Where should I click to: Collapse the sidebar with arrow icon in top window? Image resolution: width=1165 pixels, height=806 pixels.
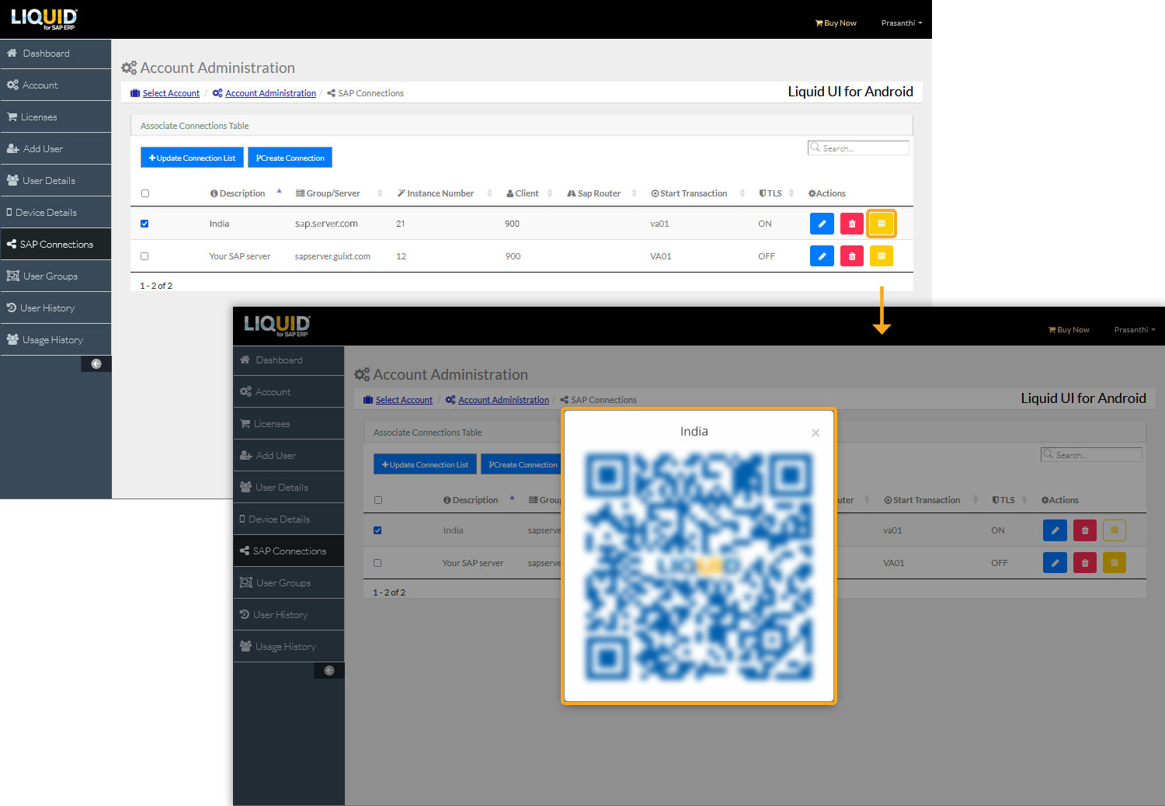click(x=96, y=363)
